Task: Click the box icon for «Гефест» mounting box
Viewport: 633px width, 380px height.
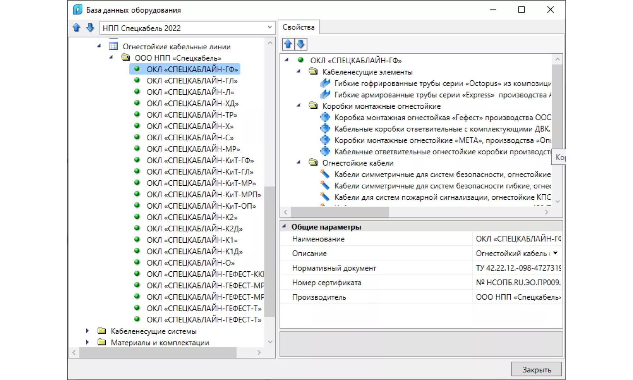Action: tap(325, 117)
